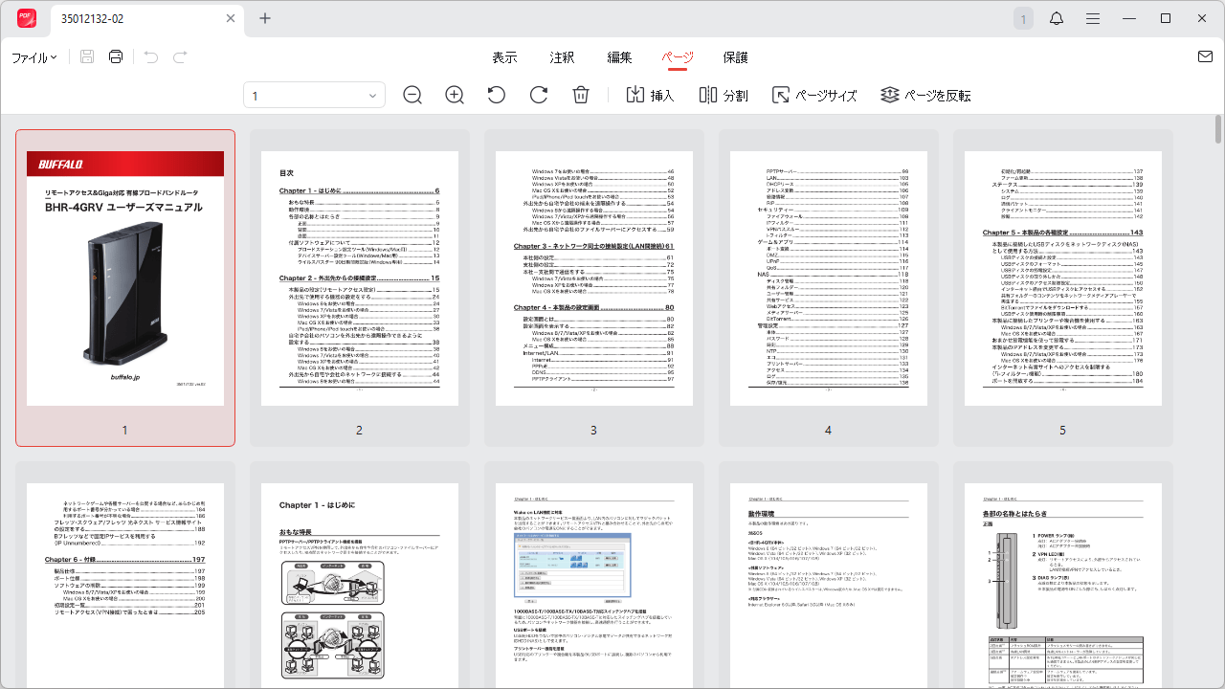This screenshot has width=1225, height=689.
Task: Open the ファイル menu dropdown
Action: click(33, 57)
